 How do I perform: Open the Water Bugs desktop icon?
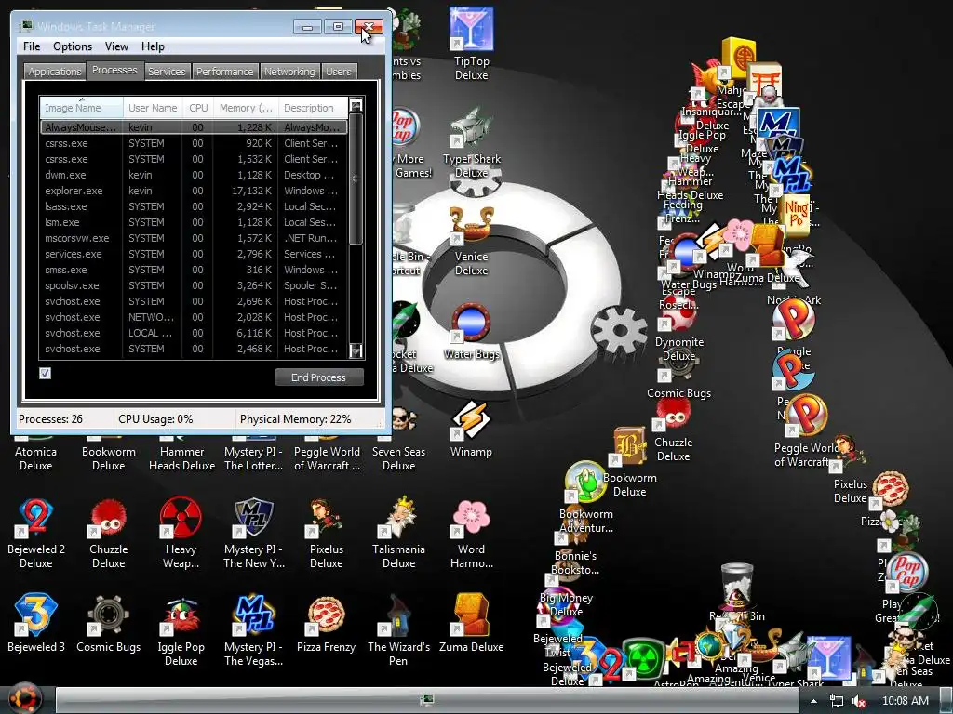coord(471,332)
